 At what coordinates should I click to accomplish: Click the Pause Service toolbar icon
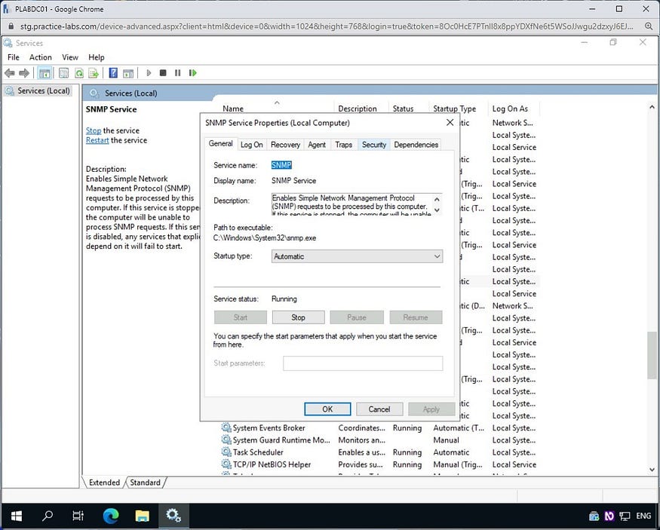[x=177, y=73]
